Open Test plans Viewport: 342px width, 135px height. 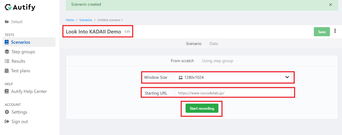pyautogui.click(x=17, y=71)
